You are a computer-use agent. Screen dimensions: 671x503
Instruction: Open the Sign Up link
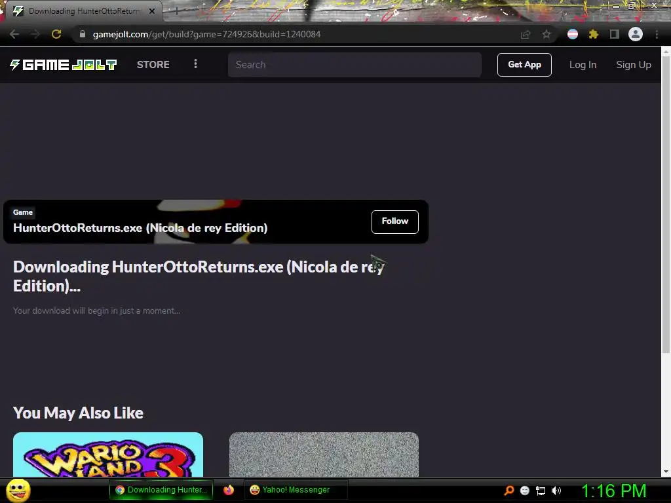click(x=634, y=65)
